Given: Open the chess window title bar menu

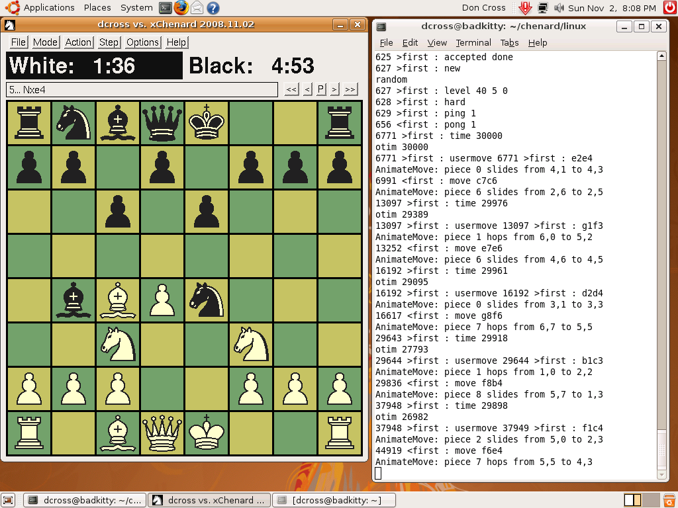Looking at the screenshot, I should pyautogui.click(x=11, y=25).
